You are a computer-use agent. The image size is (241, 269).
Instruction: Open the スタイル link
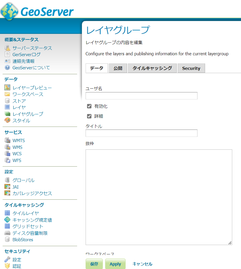tap(21, 120)
